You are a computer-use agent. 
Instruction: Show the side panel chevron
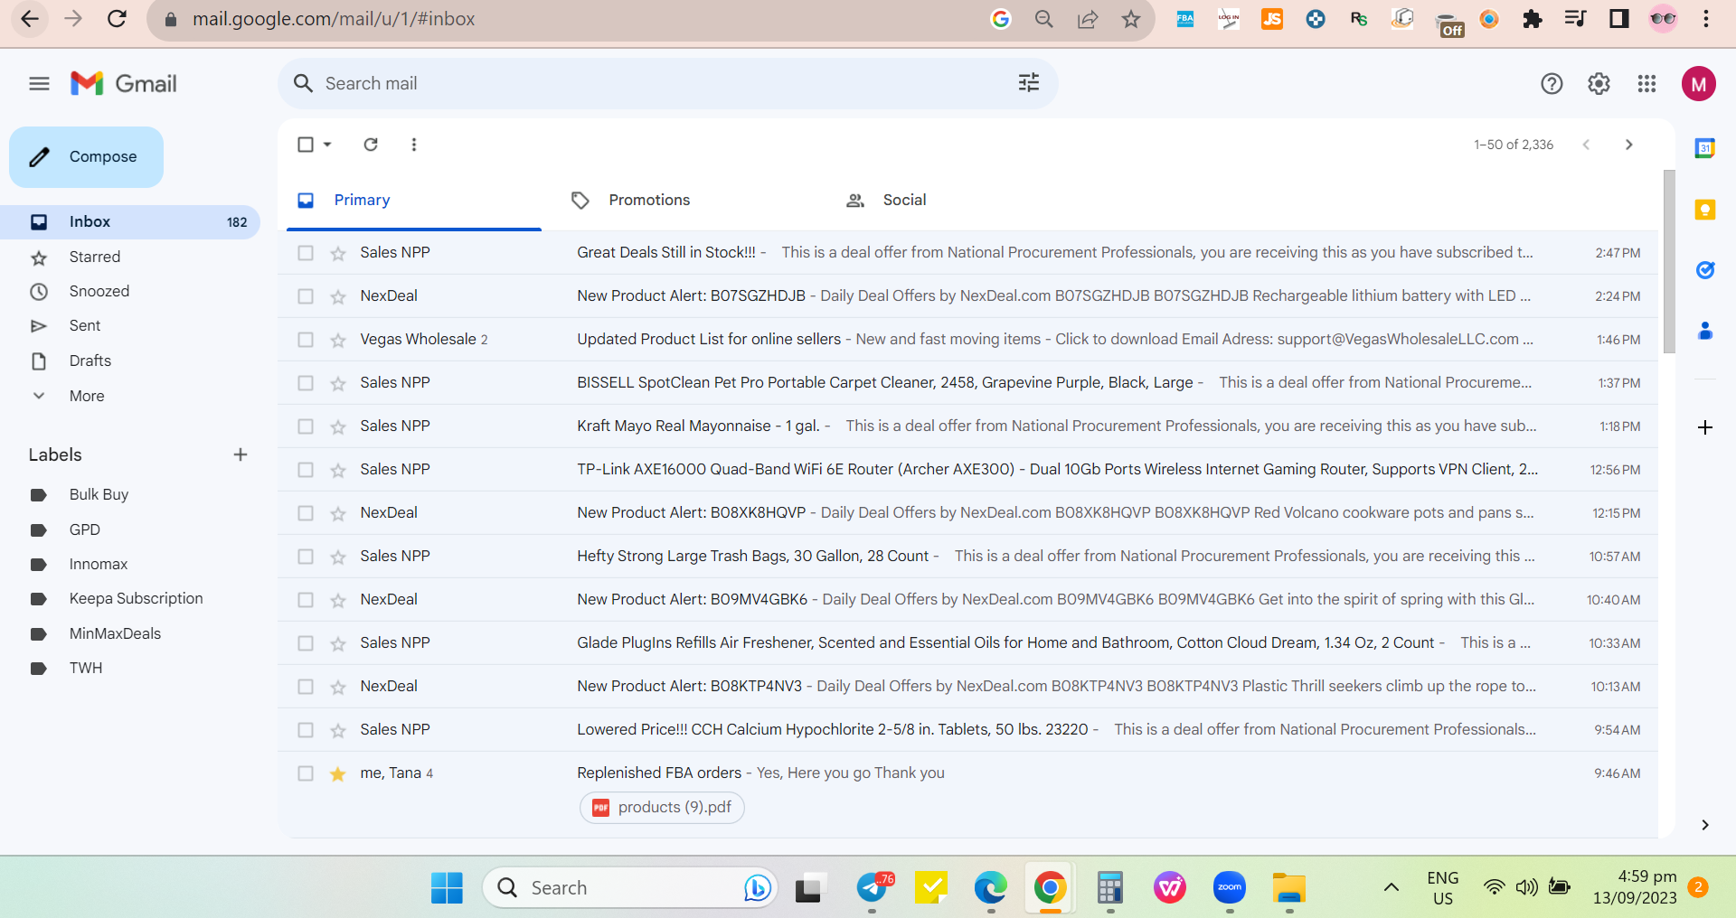coord(1705,825)
